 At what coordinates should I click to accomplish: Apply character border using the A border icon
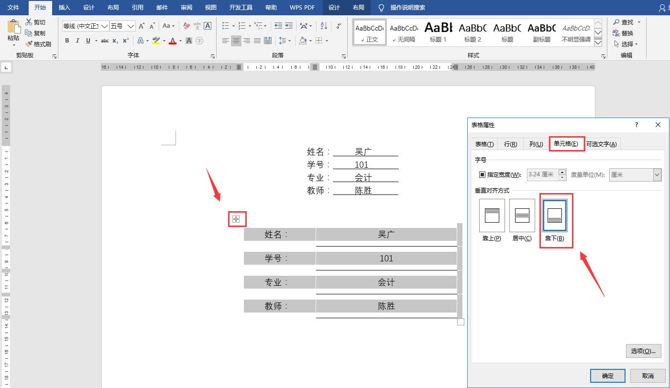click(x=207, y=26)
